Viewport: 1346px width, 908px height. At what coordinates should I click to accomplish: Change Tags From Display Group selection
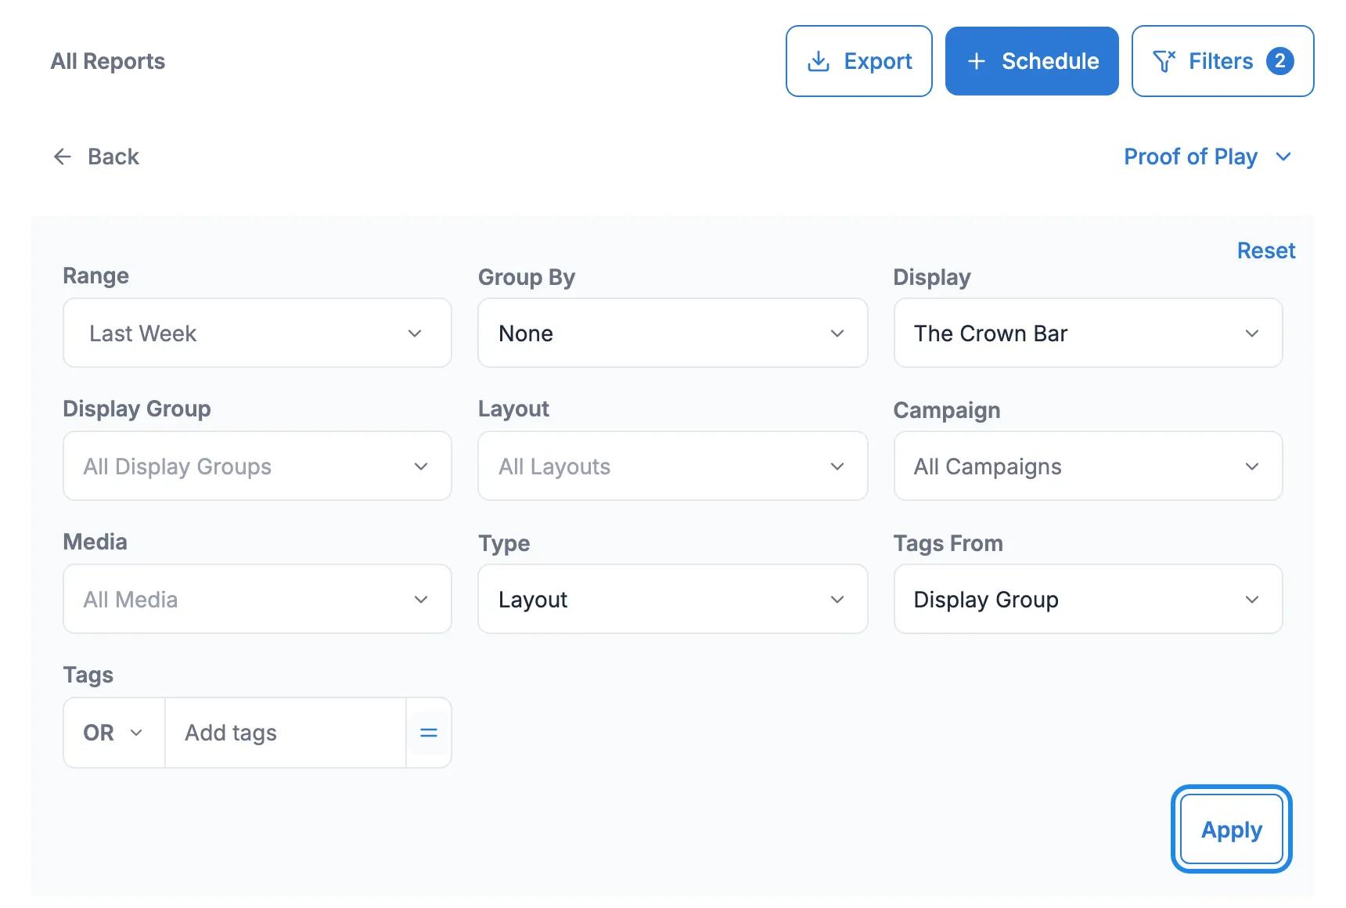point(1088,599)
